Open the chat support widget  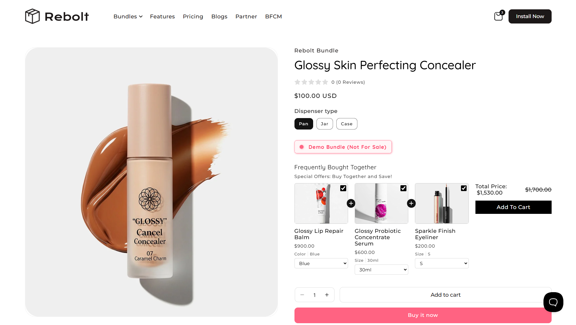(553, 302)
